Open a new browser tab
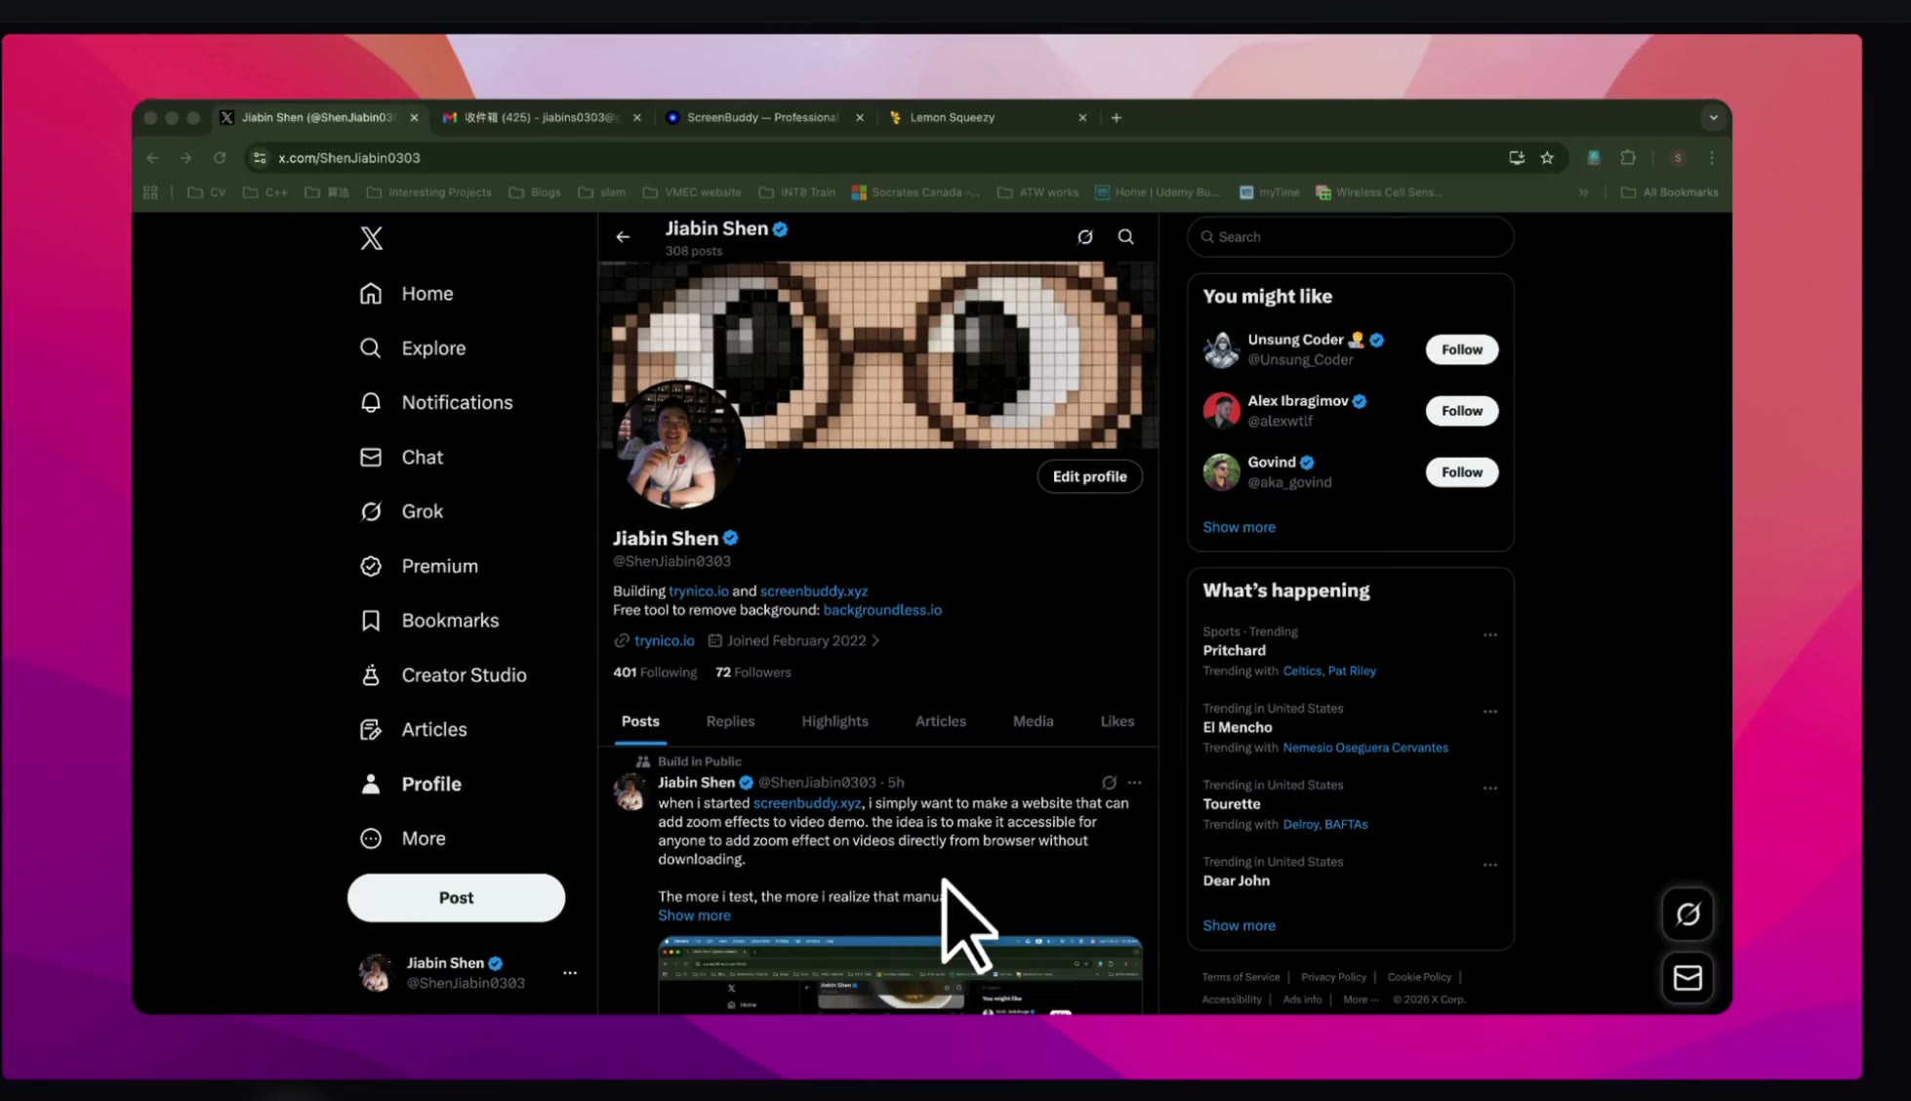1911x1101 pixels. (x=1117, y=118)
